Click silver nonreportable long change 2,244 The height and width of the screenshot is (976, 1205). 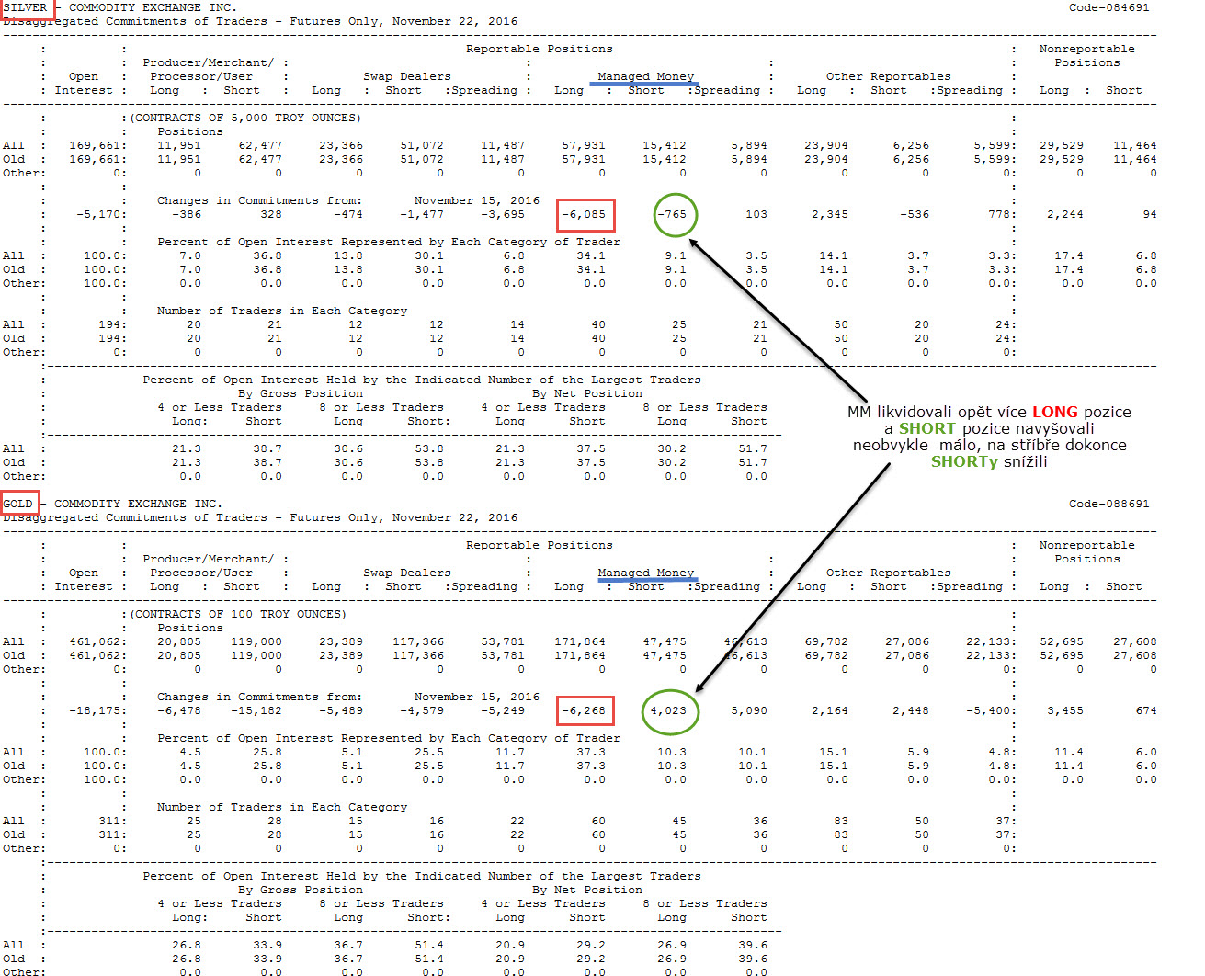pyautogui.click(x=1064, y=214)
